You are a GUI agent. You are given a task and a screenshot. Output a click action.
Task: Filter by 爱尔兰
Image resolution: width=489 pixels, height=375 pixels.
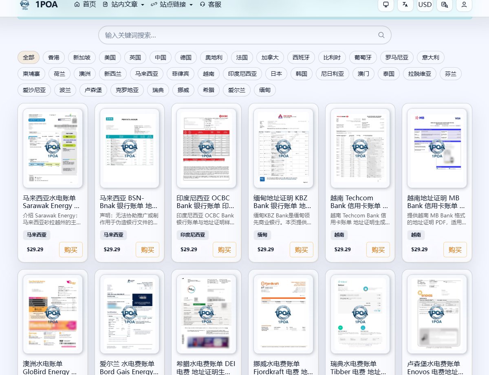click(237, 90)
